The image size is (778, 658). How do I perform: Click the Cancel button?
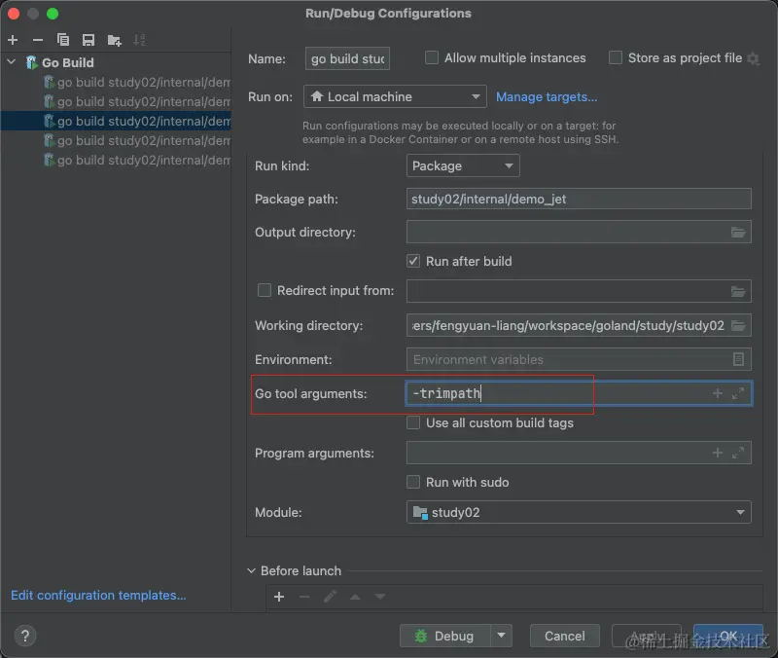point(565,636)
